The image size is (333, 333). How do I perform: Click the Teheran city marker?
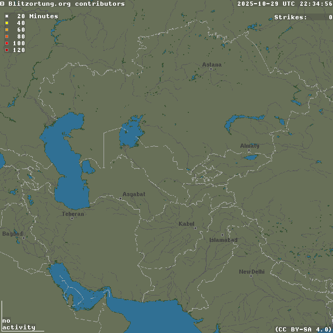pos(72,218)
